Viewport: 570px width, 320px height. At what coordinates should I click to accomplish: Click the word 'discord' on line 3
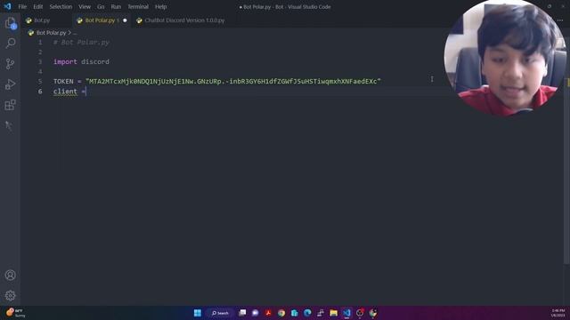pyautogui.click(x=95, y=61)
